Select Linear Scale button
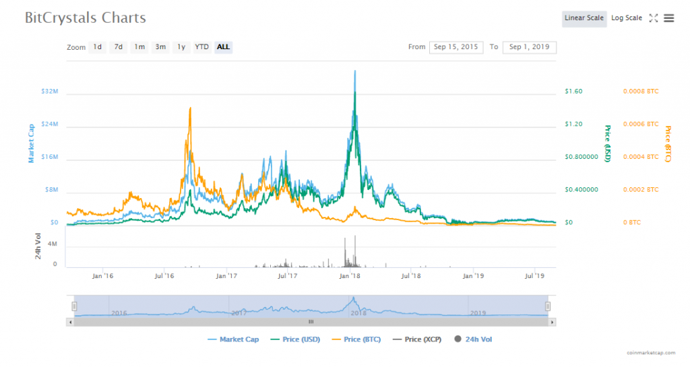Screen dimensions: 690x367 (584, 18)
